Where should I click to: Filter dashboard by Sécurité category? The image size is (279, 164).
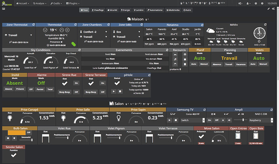tap(112, 10)
